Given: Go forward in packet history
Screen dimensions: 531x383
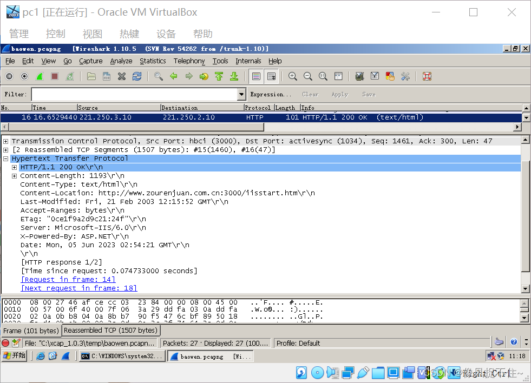Looking at the screenshot, I should click(189, 76).
